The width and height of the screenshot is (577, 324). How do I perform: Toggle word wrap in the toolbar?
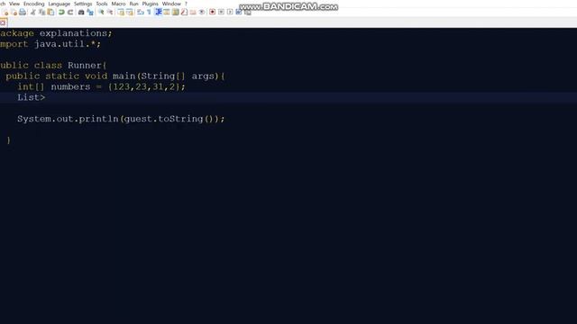pos(141,12)
